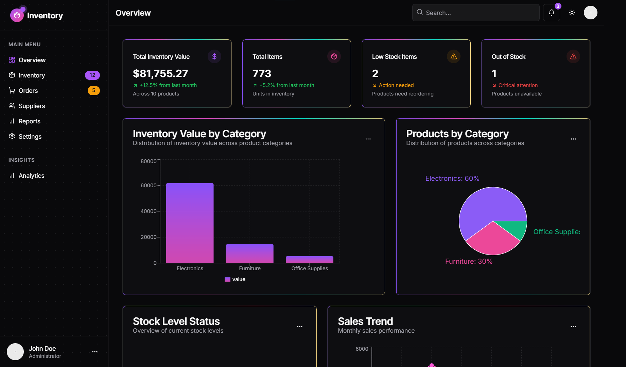Image resolution: width=626 pixels, height=367 pixels.
Task: Open John Doe's profile options menu
Action: [94, 351]
